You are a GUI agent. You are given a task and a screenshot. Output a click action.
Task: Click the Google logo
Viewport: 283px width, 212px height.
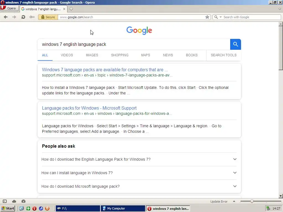139,30
